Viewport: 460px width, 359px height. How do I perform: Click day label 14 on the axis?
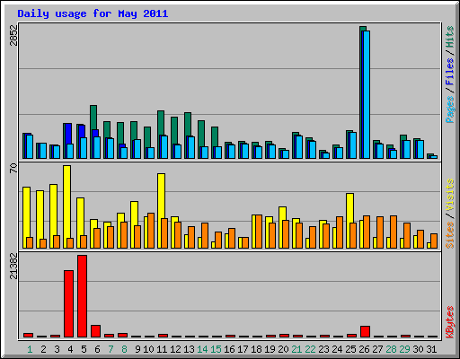pyautogui.click(x=202, y=349)
